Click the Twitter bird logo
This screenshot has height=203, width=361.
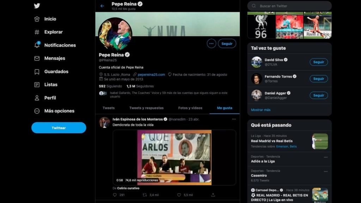(x=37, y=6)
